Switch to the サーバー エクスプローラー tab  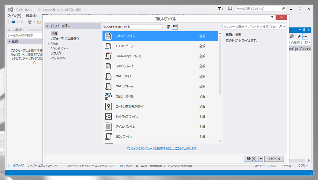tap(42, 166)
